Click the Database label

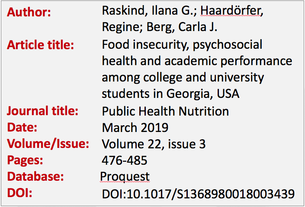35,176
